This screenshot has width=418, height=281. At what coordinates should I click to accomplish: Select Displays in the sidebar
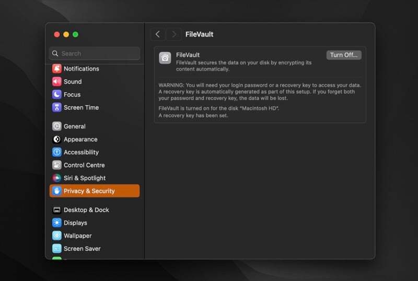point(95,223)
